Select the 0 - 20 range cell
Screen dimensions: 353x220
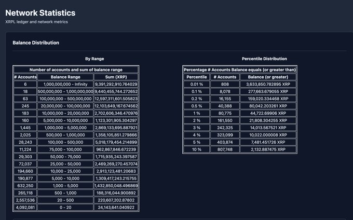tap(65, 208)
